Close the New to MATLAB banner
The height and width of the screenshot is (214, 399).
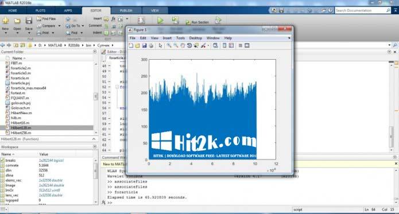tap(396, 164)
